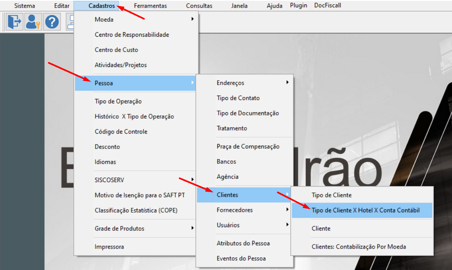Screen dimensions: 452x270
Task: Expand the Grade de Produtos submenu
Action: 135,228
